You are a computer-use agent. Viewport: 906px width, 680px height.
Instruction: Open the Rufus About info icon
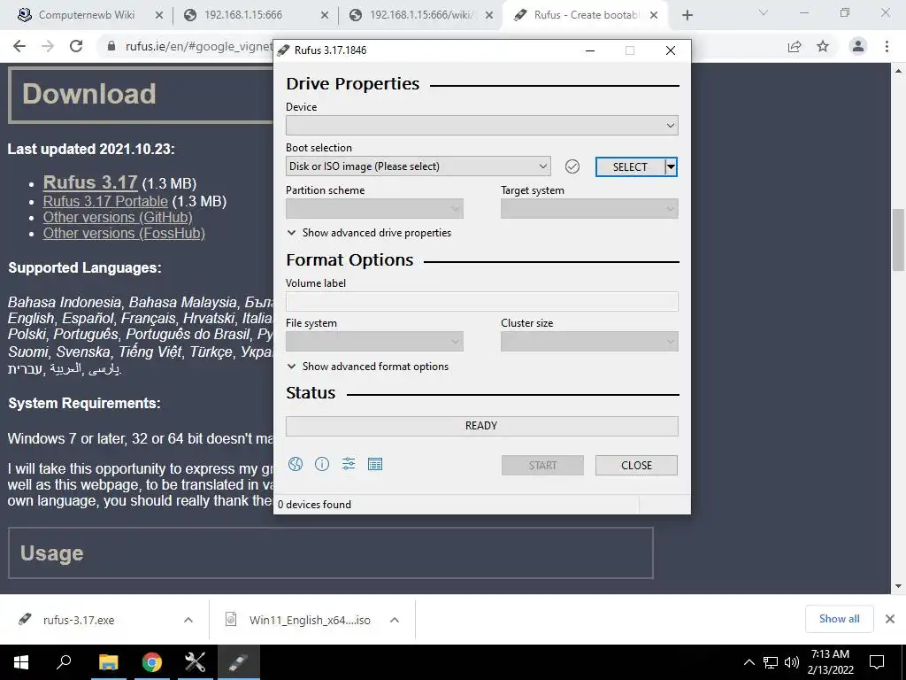(x=322, y=464)
